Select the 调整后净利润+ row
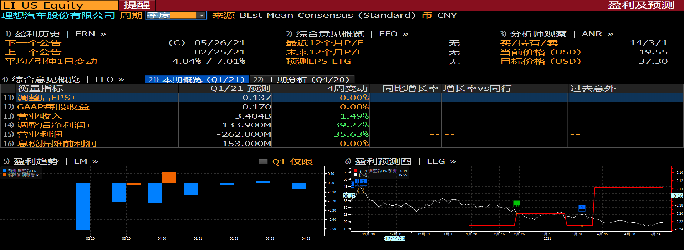 342,125
